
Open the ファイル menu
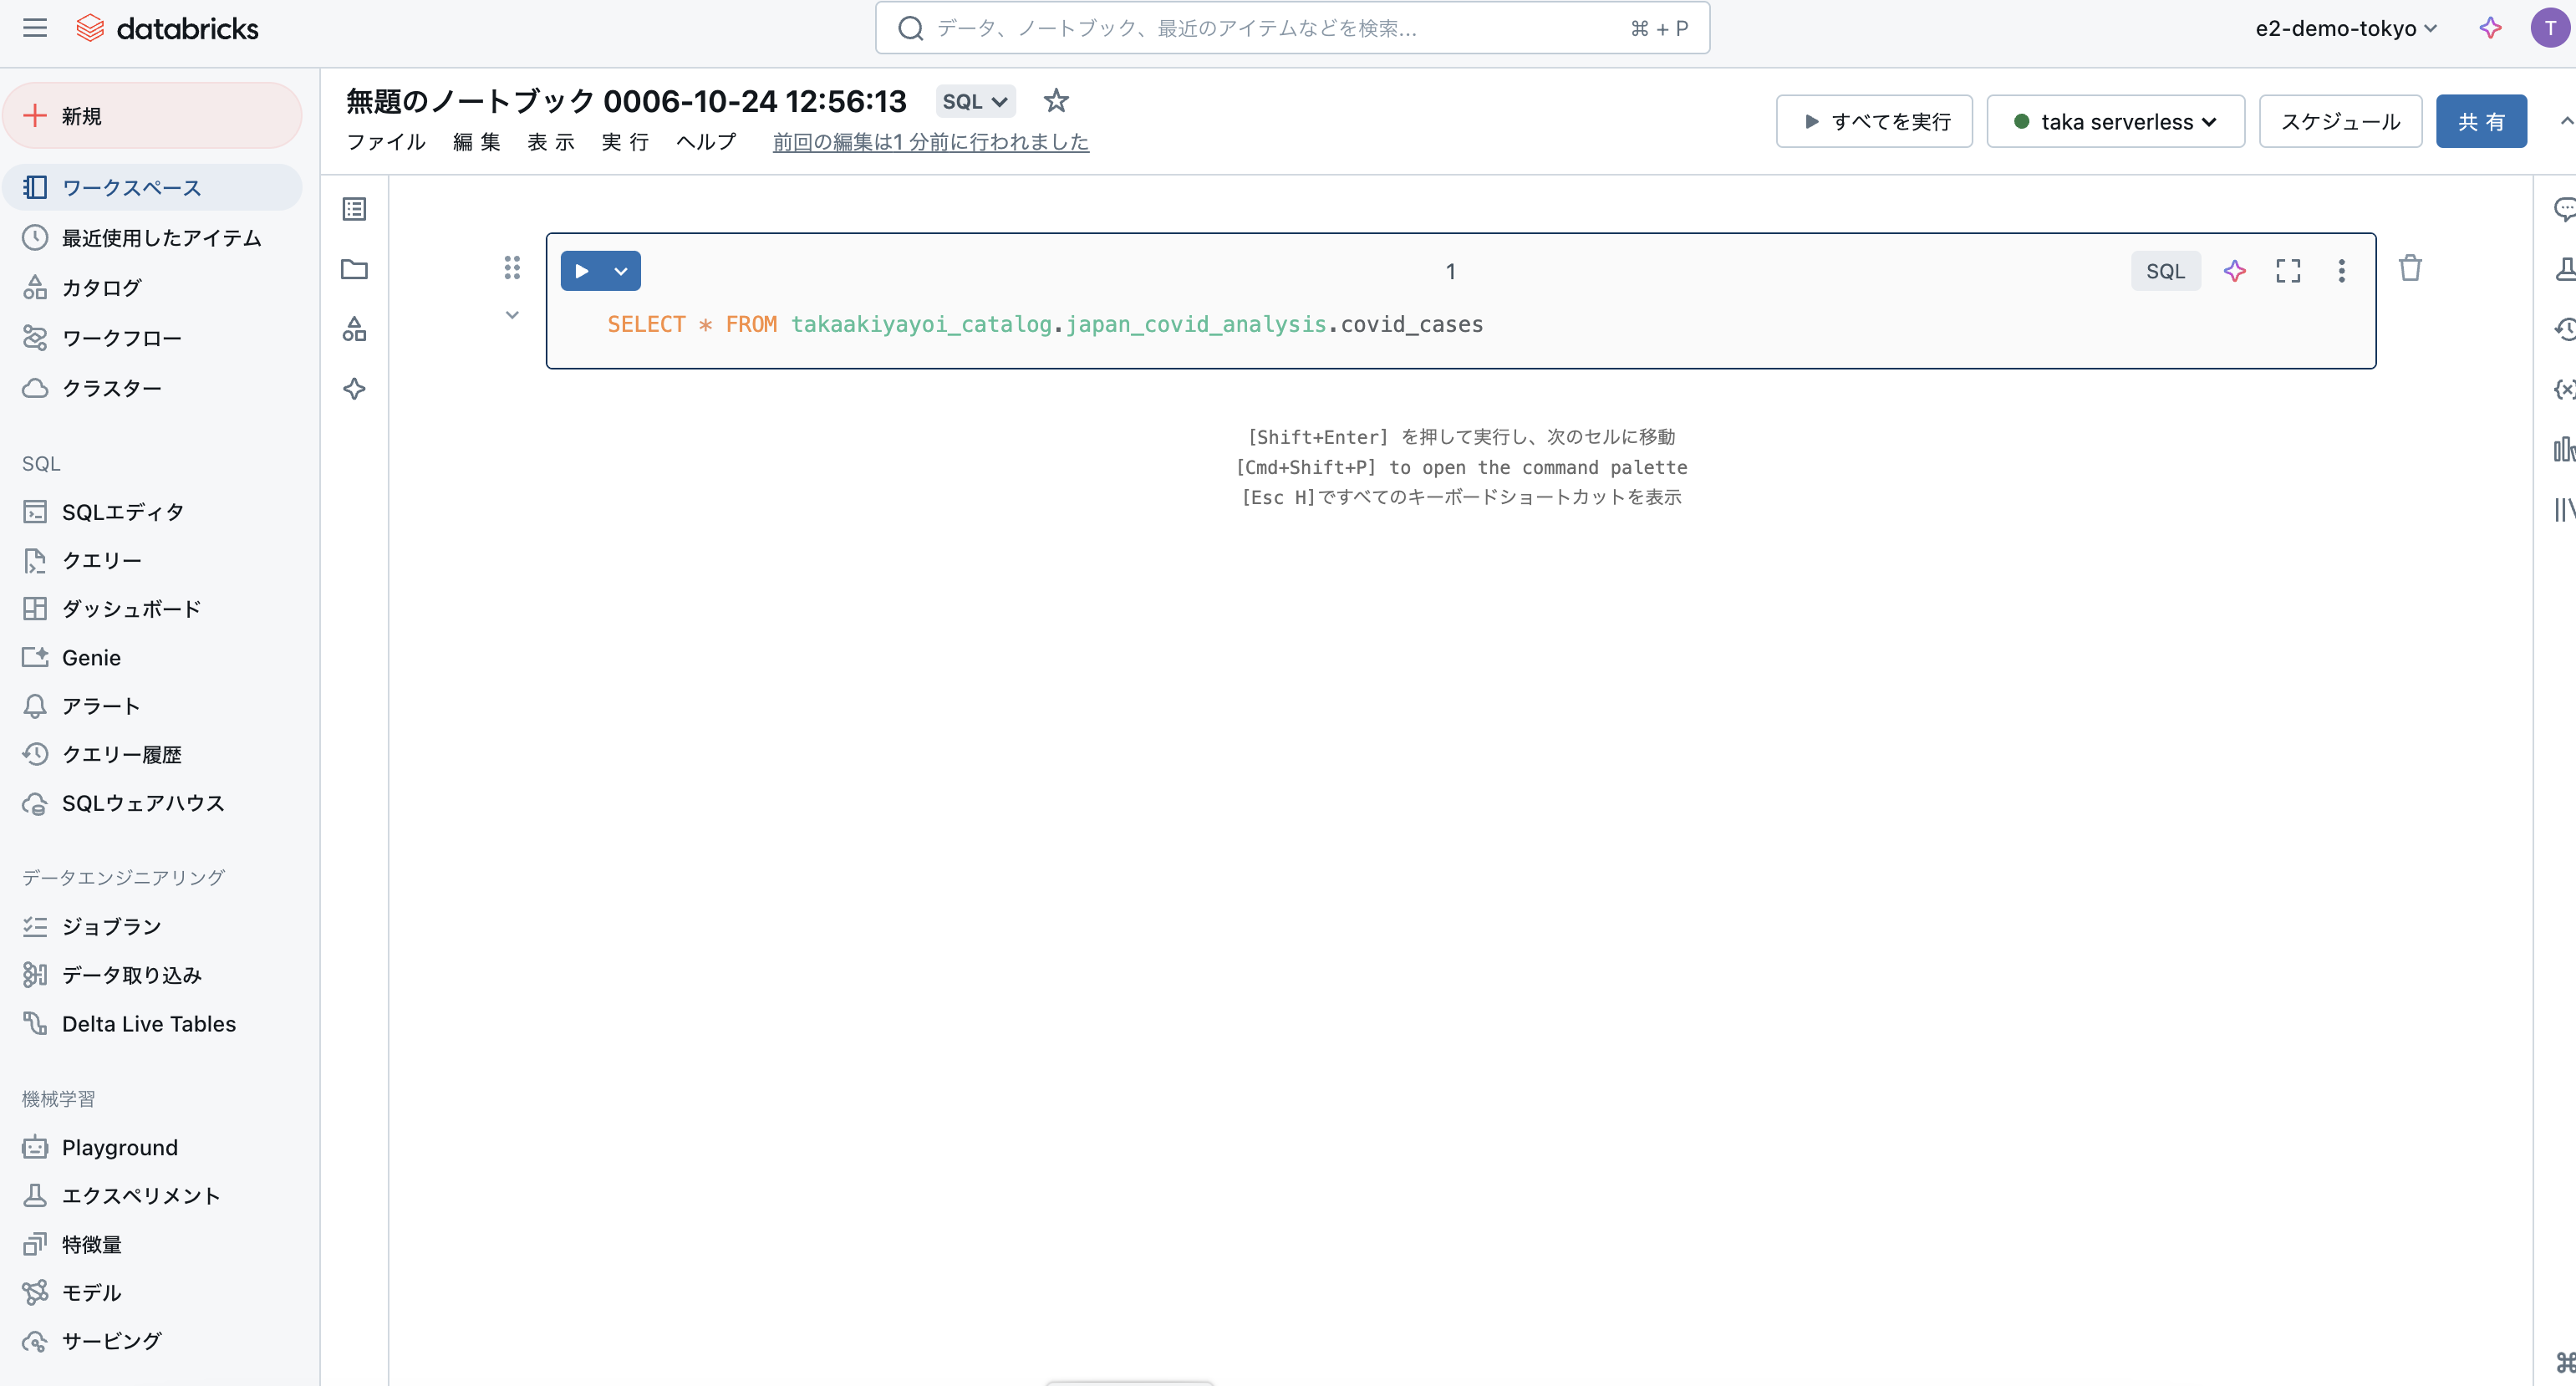click(x=387, y=142)
